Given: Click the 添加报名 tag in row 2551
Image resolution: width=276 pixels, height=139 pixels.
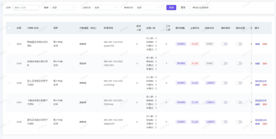Looking at the screenshot, I should [181, 102].
